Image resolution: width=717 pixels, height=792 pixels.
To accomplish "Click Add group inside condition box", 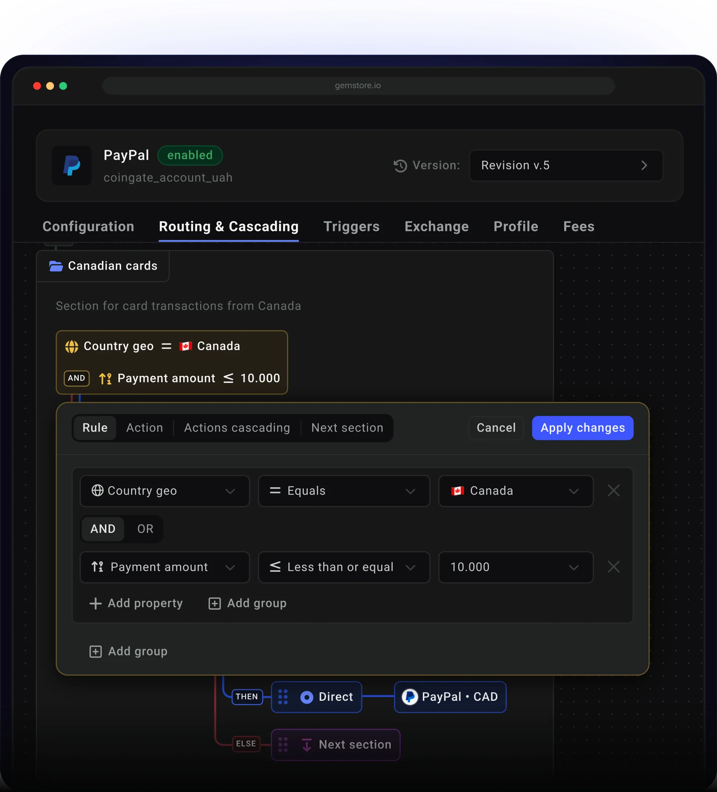I will pos(247,604).
